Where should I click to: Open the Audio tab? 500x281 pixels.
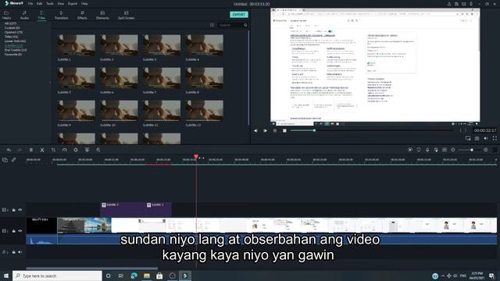(24, 15)
